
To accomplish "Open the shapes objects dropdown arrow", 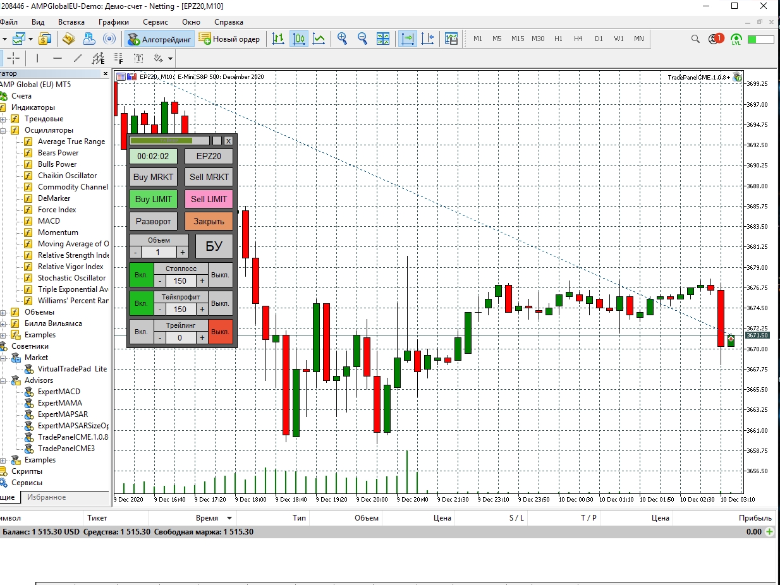I will pos(171,59).
